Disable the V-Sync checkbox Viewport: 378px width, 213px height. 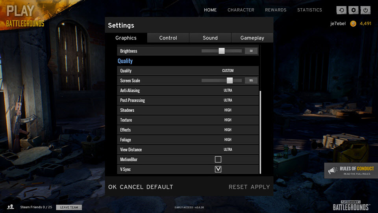(218, 169)
